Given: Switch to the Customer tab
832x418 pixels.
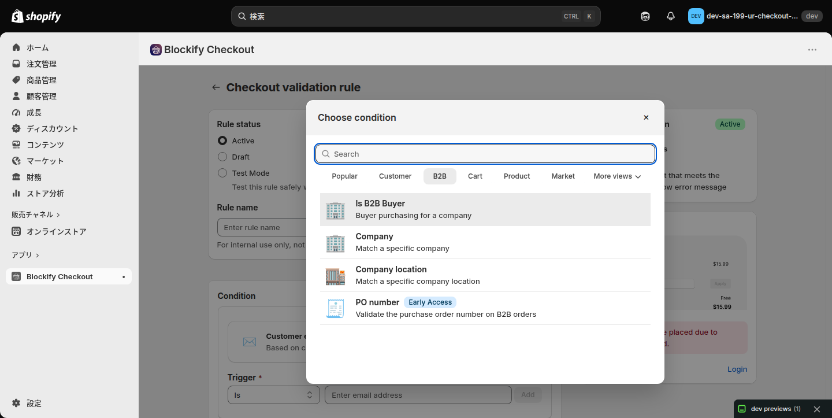Looking at the screenshot, I should pos(395,176).
